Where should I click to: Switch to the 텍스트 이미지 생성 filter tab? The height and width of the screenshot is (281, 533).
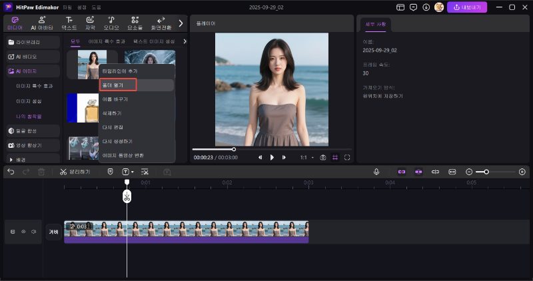click(154, 41)
